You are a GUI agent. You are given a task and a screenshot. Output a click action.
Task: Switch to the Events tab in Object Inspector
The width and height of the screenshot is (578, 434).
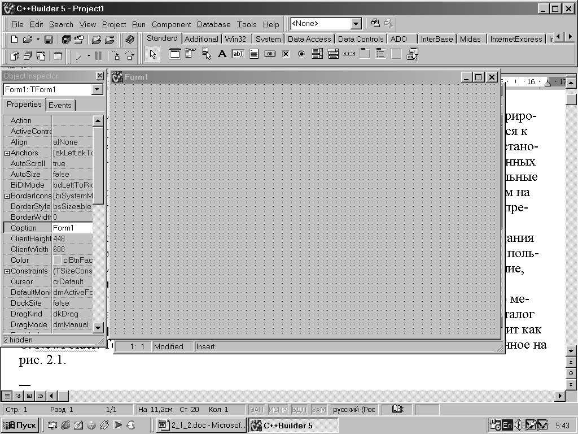60,105
